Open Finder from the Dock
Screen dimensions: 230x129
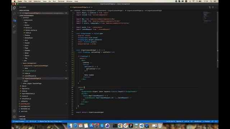[70, 126]
